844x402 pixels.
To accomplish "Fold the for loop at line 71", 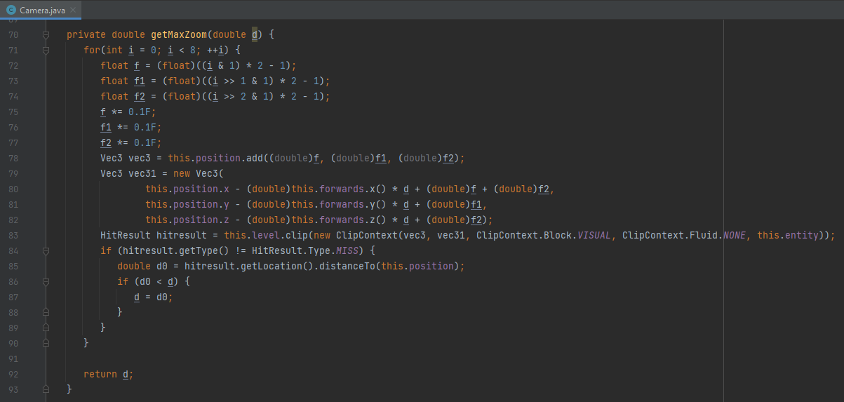I will [46, 50].
